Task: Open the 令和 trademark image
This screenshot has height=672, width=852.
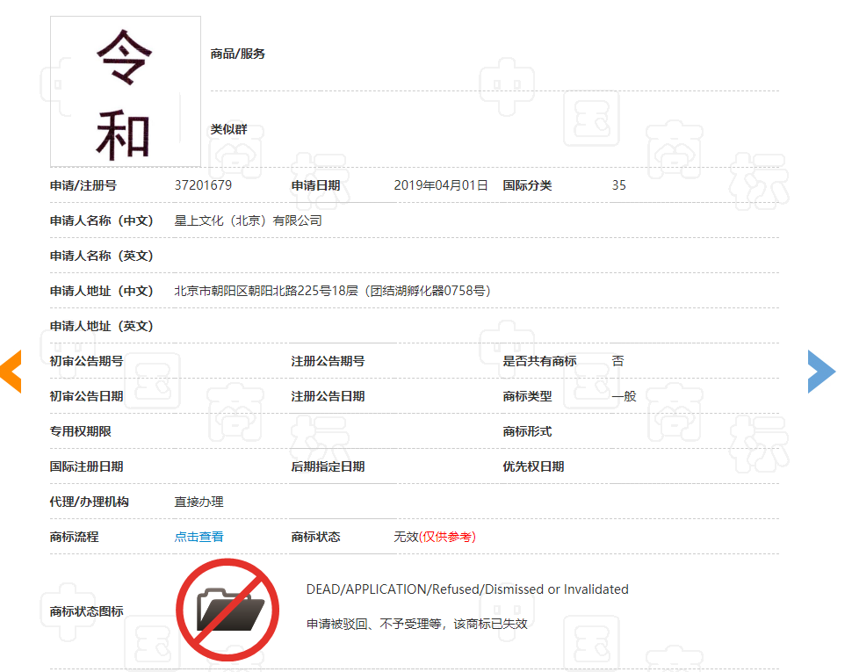Action: pos(126,91)
